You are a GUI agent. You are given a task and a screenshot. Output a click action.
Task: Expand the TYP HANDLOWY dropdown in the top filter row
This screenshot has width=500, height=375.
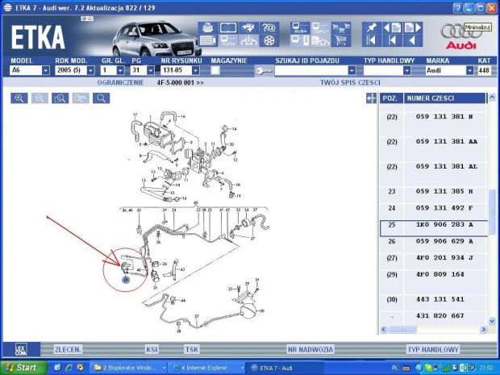pyautogui.click(x=407, y=70)
